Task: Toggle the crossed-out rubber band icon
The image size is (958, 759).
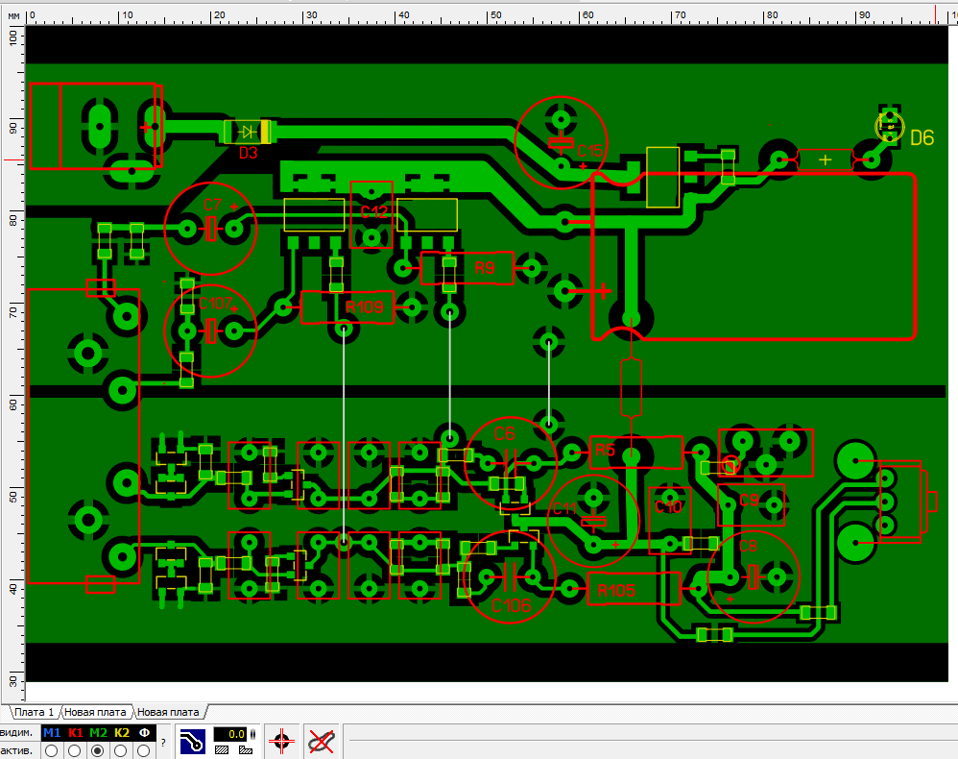Action: coord(322,742)
